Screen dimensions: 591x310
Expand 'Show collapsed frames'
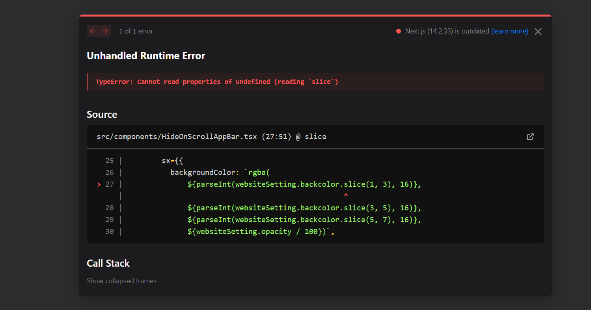click(x=121, y=281)
